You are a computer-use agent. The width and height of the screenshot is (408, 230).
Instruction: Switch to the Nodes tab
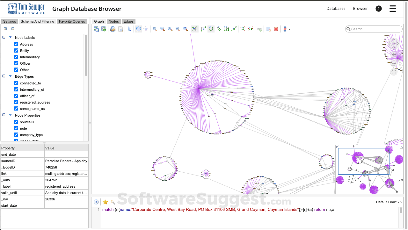coord(113,21)
